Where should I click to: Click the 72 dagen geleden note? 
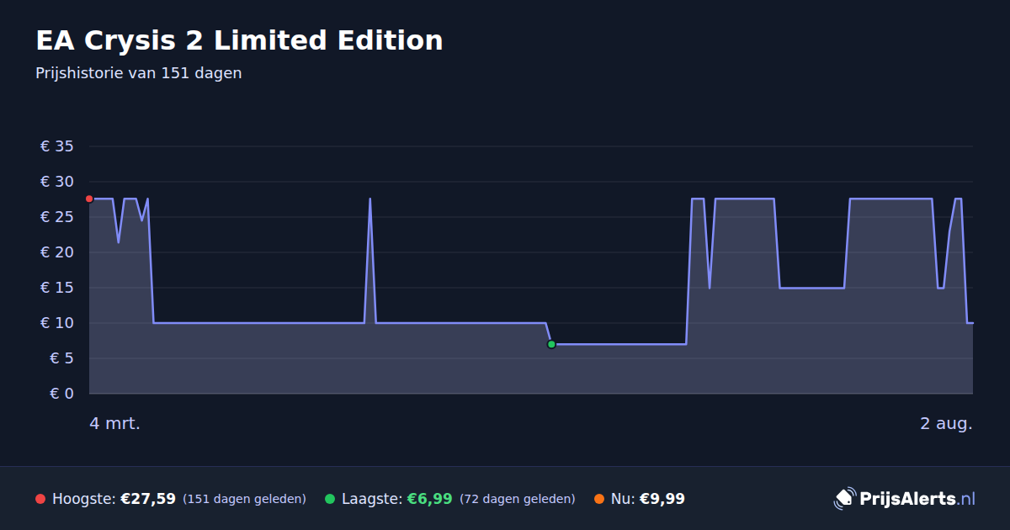pyautogui.click(x=518, y=499)
